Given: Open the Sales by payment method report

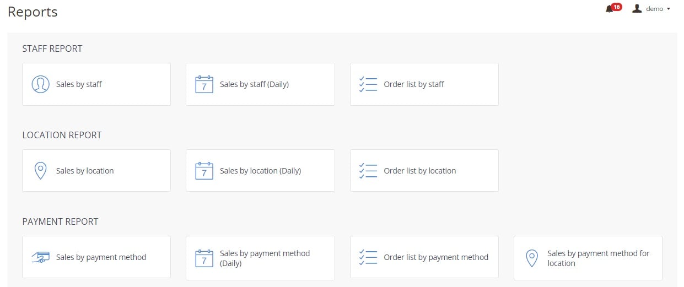Looking at the screenshot, I should (96, 257).
